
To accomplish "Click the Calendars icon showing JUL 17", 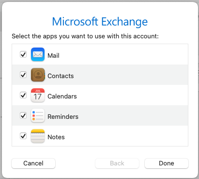I will [x=38, y=95].
